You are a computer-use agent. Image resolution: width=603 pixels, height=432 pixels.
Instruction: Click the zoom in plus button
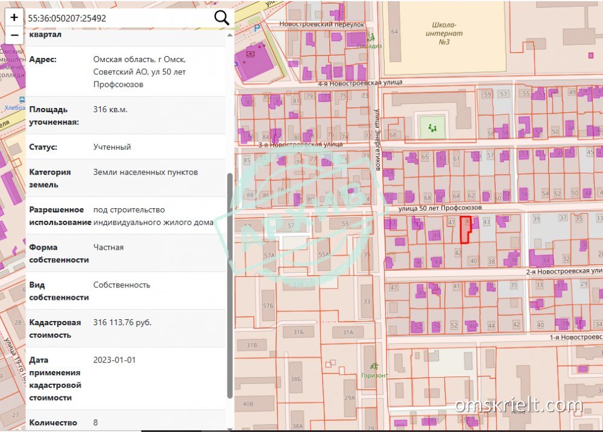14,17
